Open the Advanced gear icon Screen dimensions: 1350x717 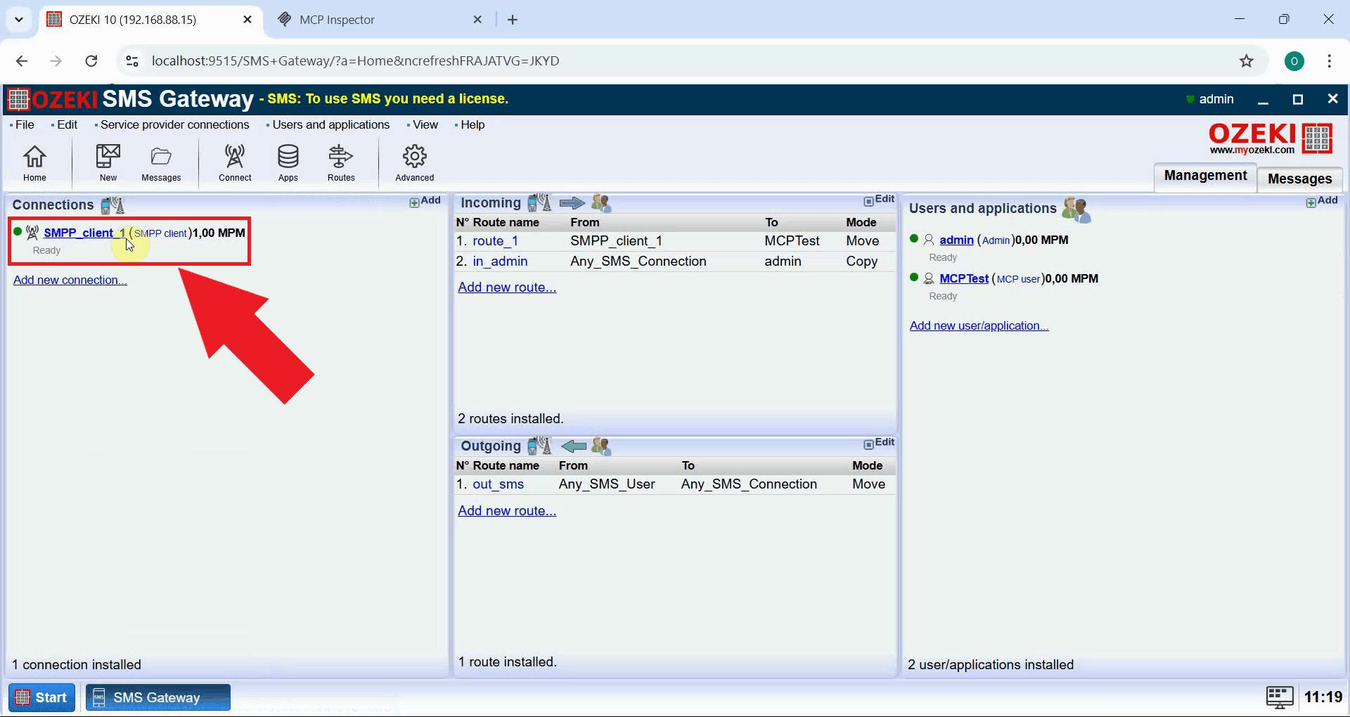point(413,162)
